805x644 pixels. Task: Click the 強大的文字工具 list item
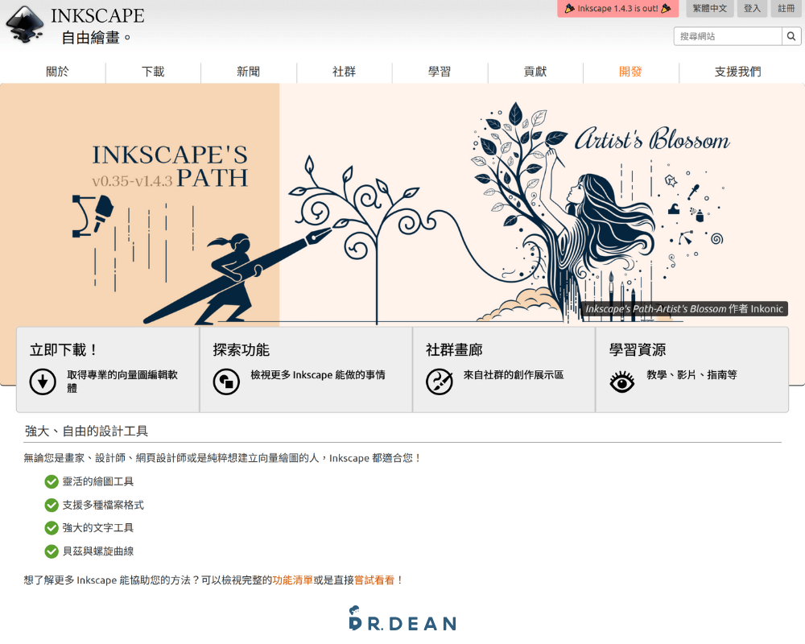(98, 528)
